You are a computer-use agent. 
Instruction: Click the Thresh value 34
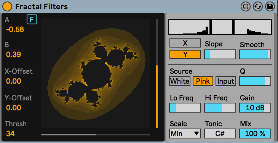(x=10, y=133)
